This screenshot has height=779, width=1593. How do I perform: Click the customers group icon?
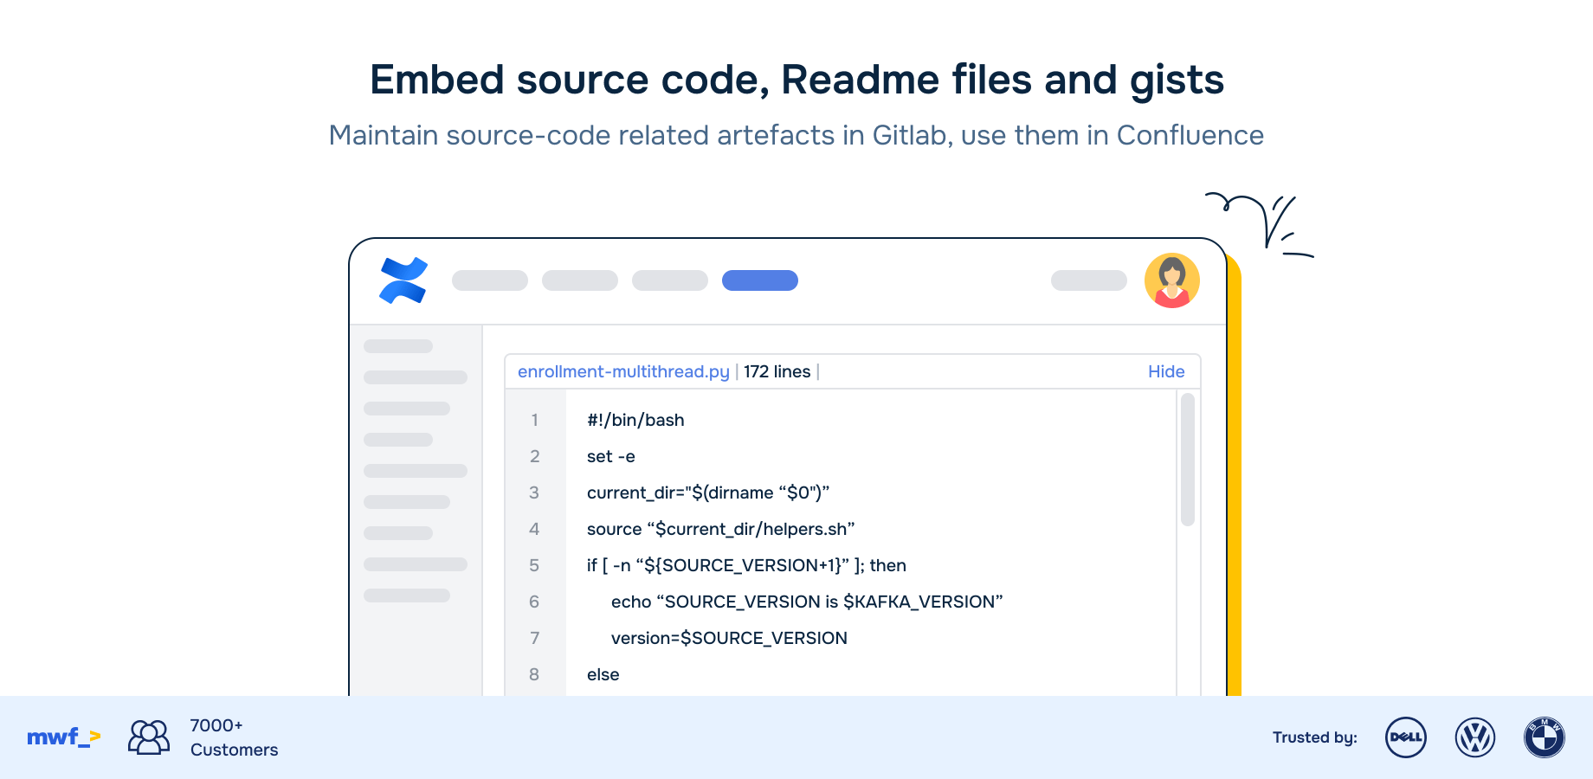[149, 737]
